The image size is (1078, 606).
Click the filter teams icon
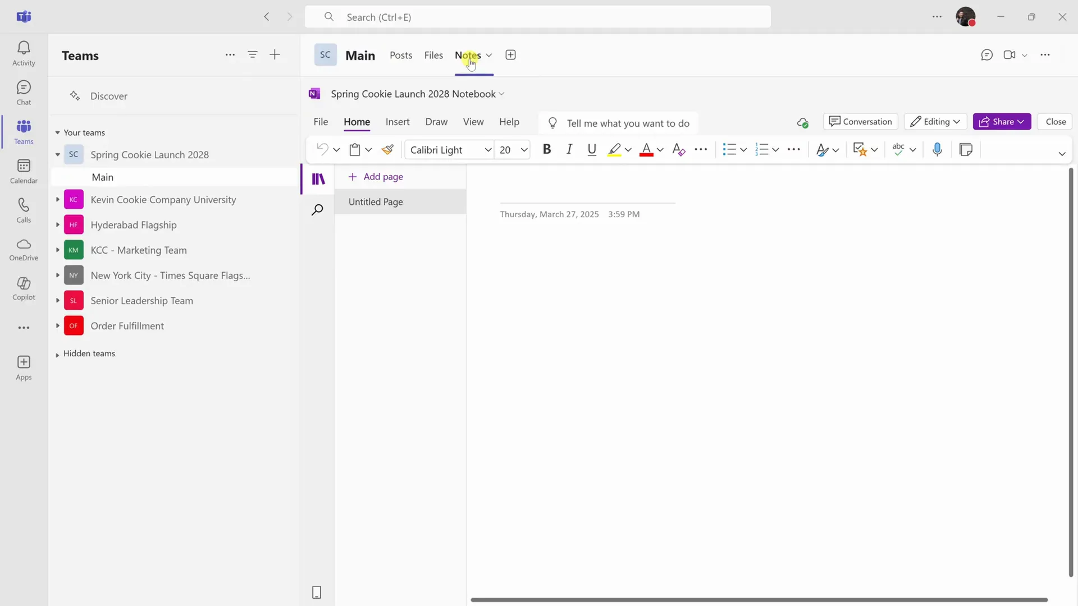pyautogui.click(x=253, y=54)
